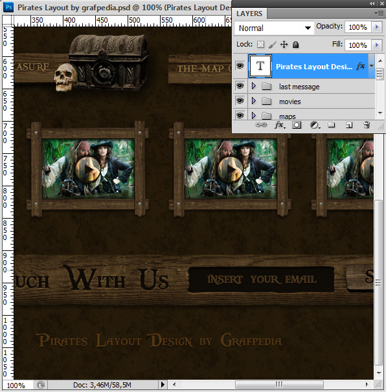Image resolution: width=386 pixels, height=392 pixels.
Task: Create a new layer icon
Action: coord(349,125)
